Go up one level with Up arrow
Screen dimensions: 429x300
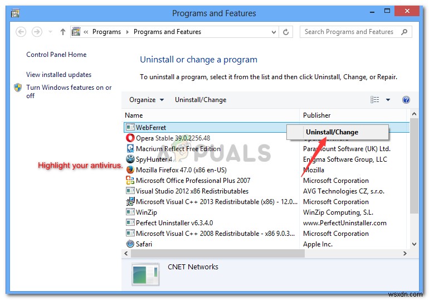[63, 32]
